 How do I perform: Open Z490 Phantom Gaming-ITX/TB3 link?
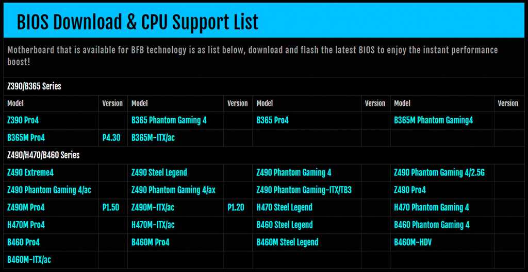(304, 190)
